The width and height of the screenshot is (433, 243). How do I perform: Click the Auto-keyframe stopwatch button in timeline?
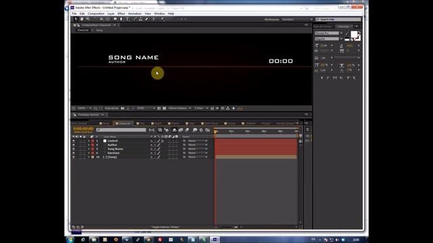point(201,130)
